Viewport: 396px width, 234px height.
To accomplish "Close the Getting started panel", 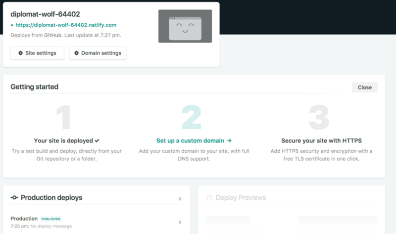I will pyautogui.click(x=365, y=88).
